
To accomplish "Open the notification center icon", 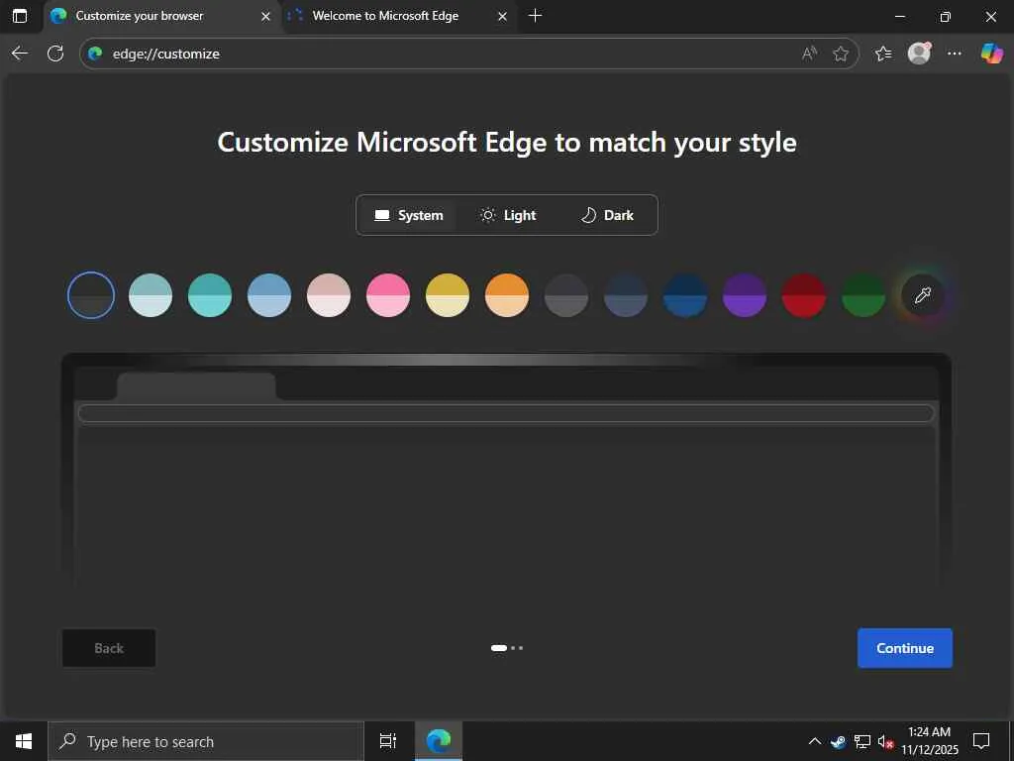I will coord(981,741).
